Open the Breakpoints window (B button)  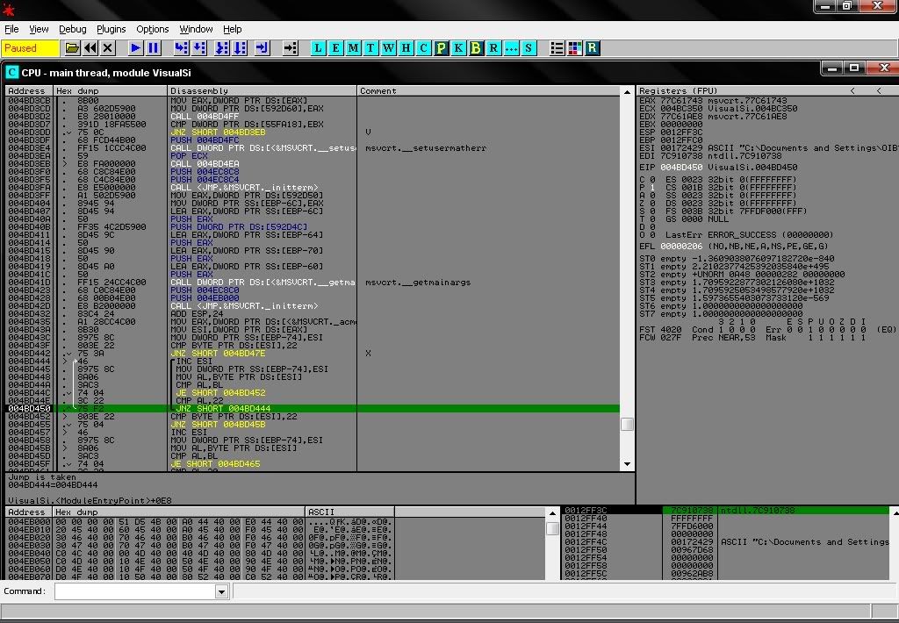coord(476,48)
